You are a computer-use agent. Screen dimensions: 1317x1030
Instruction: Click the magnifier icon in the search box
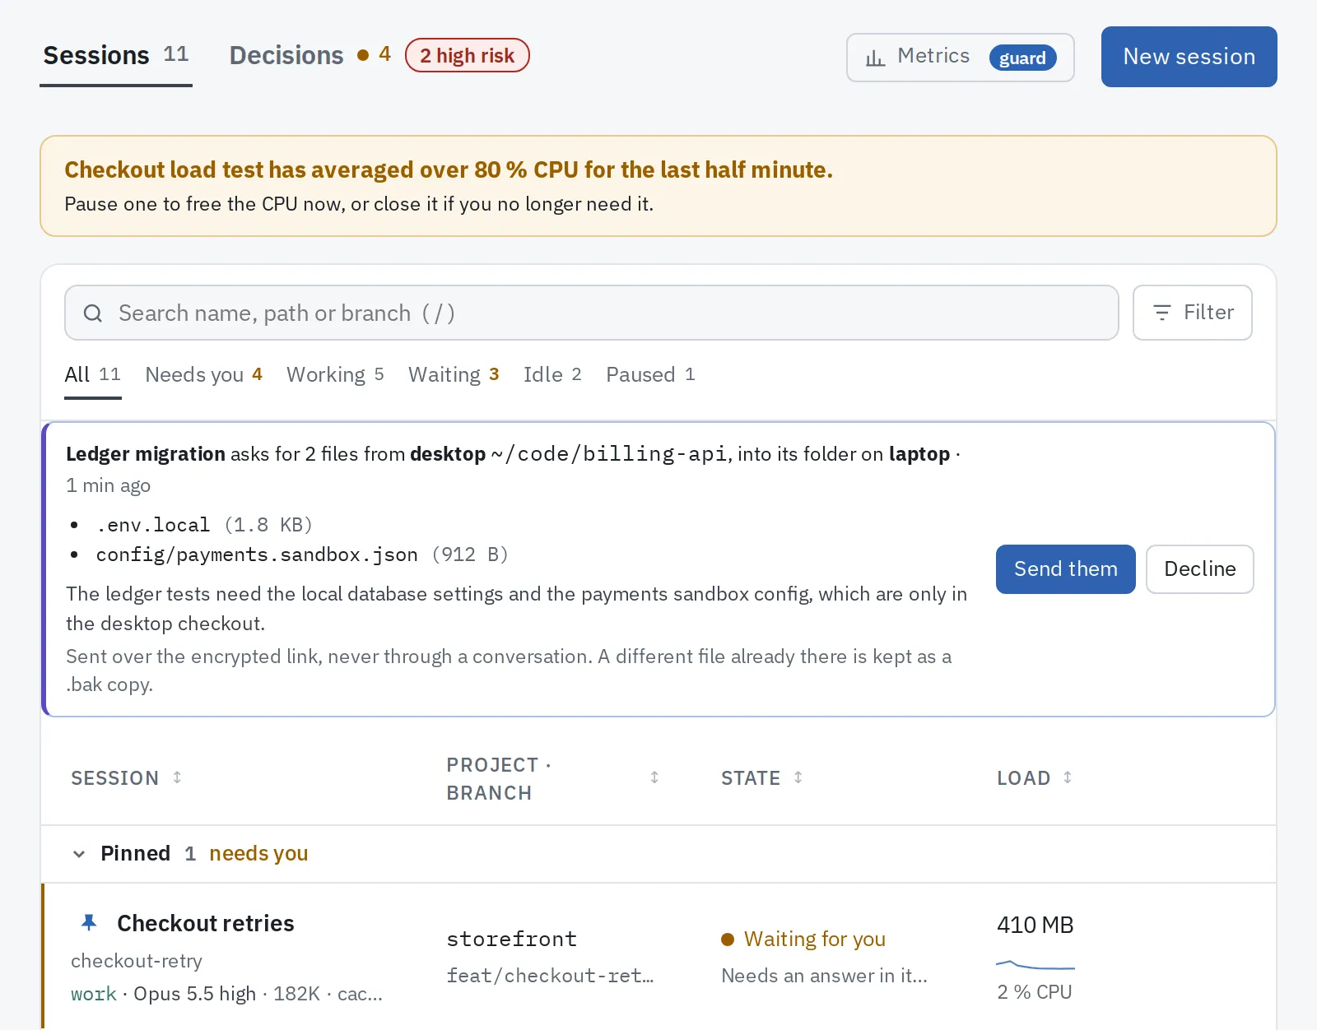tap(93, 313)
